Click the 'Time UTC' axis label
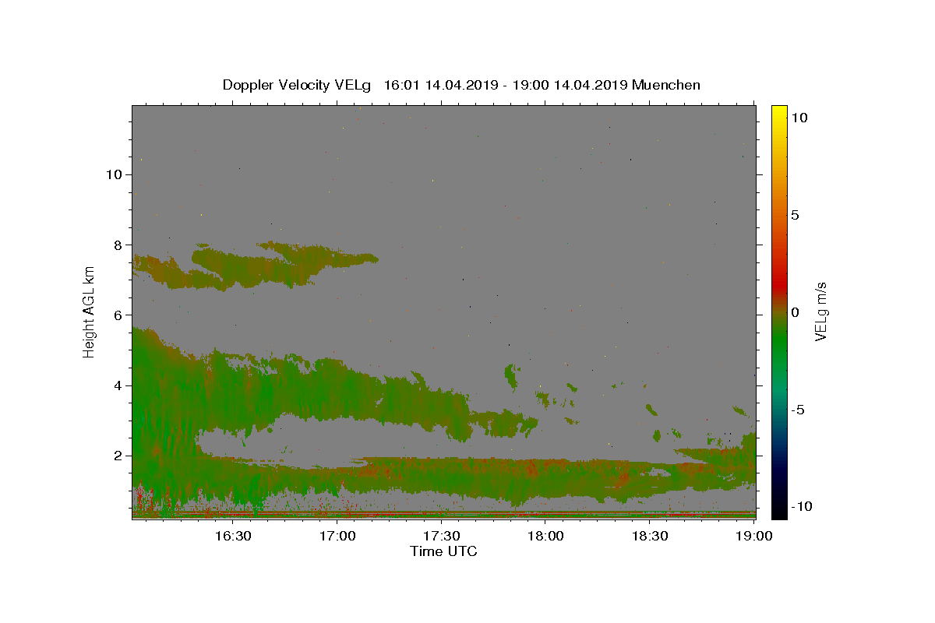This screenshot has height=623, width=935. pos(443,551)
